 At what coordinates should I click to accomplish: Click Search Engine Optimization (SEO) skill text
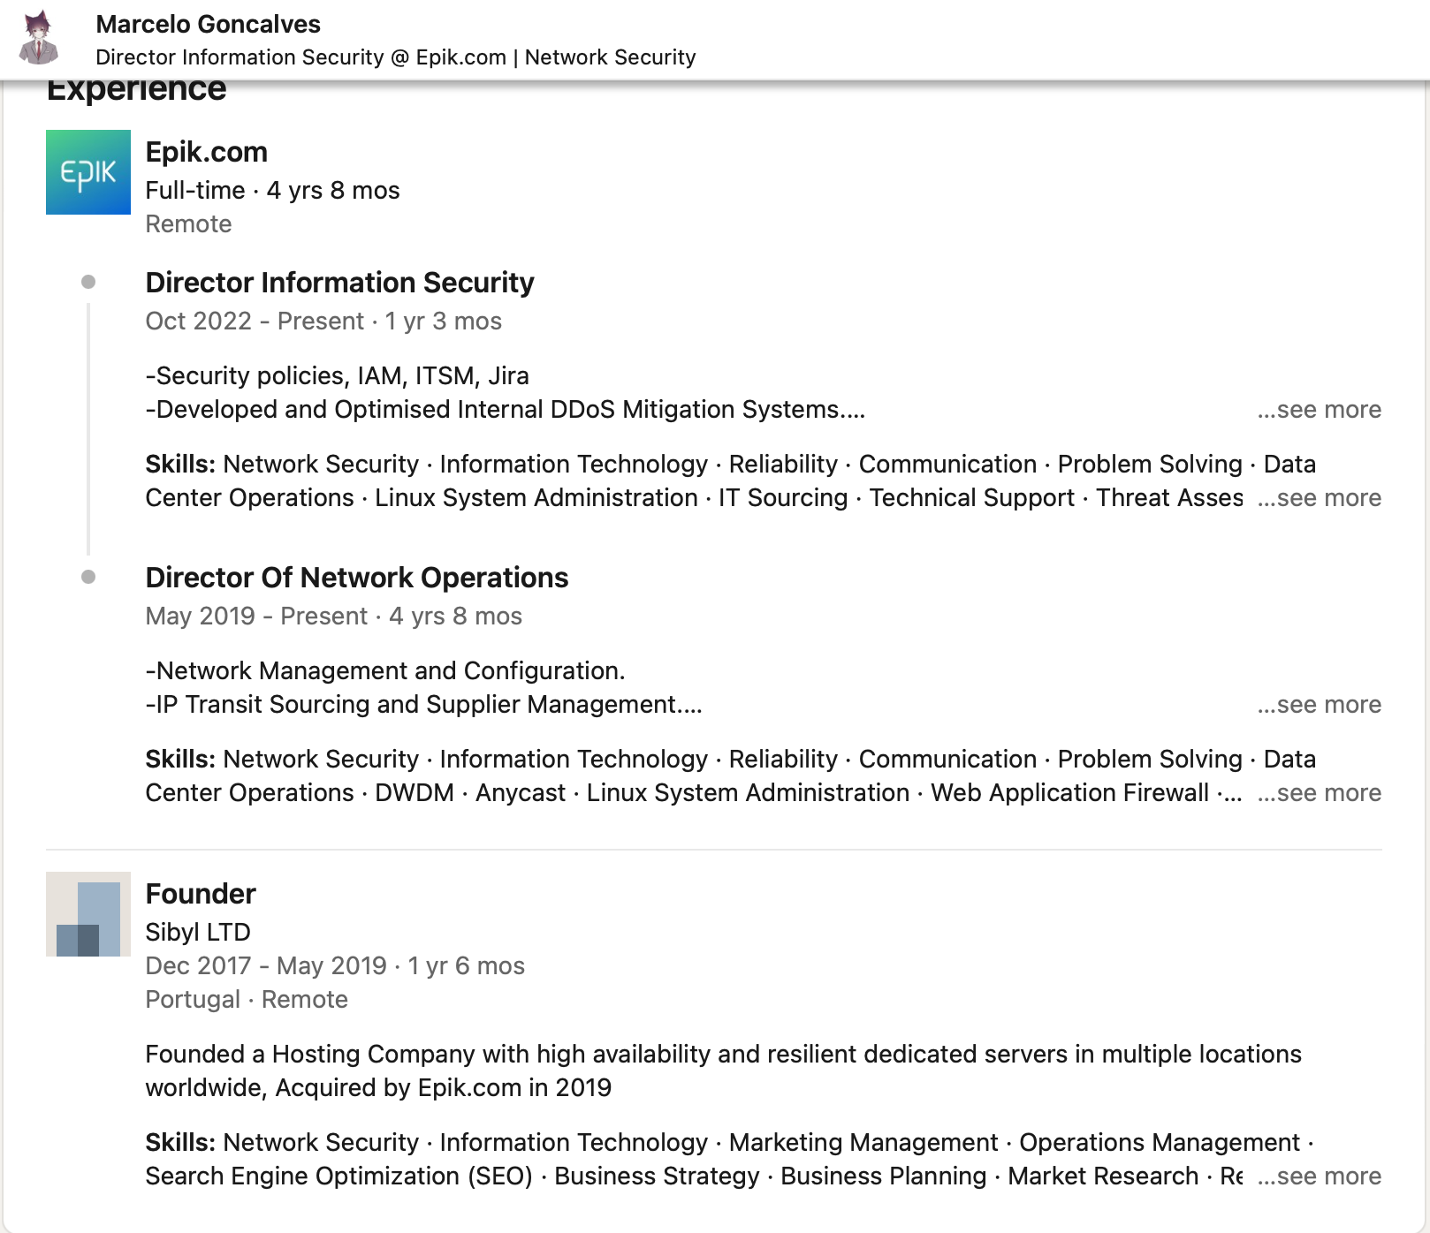point(339,1176)
